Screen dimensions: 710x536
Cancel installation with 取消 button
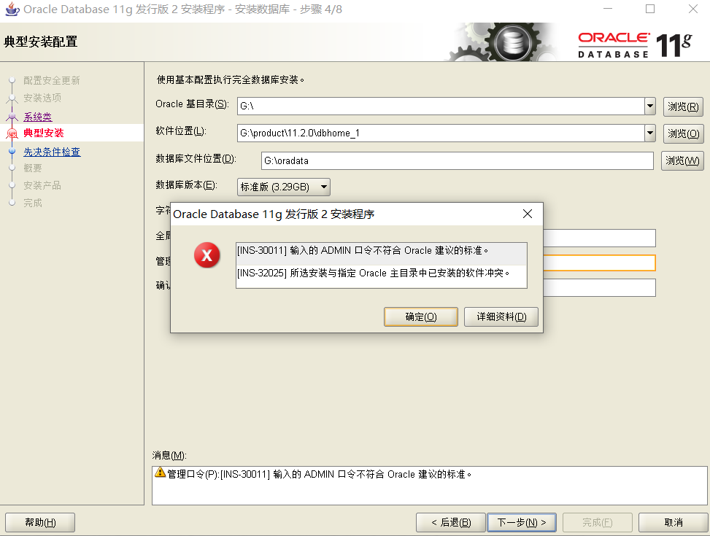pos(674,522)
